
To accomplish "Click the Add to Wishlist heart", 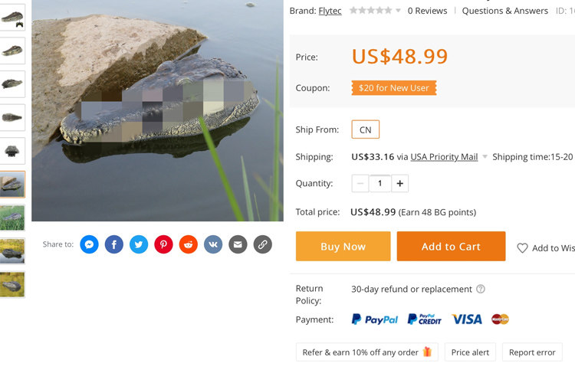I will (523, 248).
